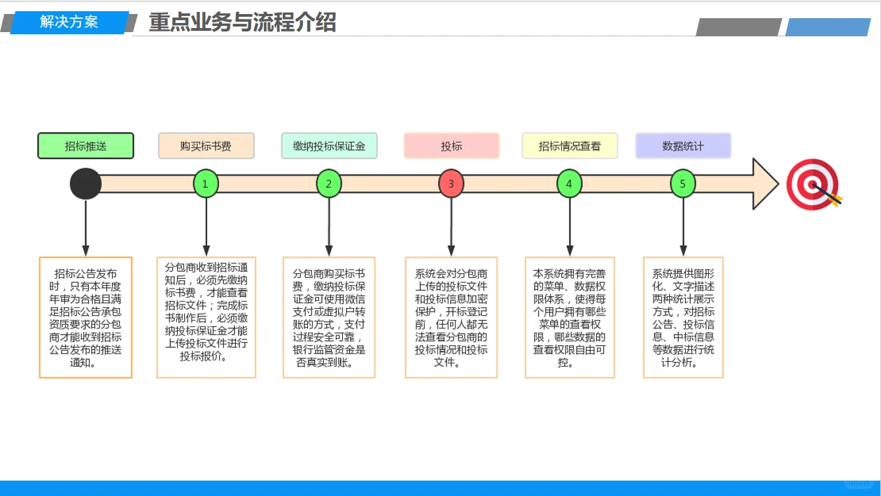This screenshot has height=496, width=881.
Task: Click the 重点业务与流程介绍 title
Action: tap(242, 23)
